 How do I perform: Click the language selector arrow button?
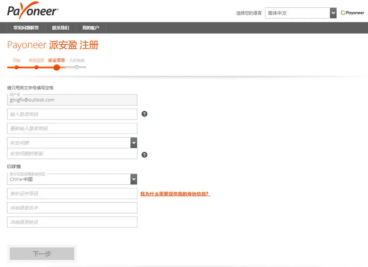click(333, 13)
